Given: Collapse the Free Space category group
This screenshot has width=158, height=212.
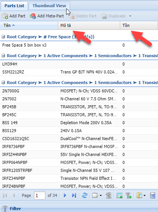Looking at the screenshot, I should point(3,37).
